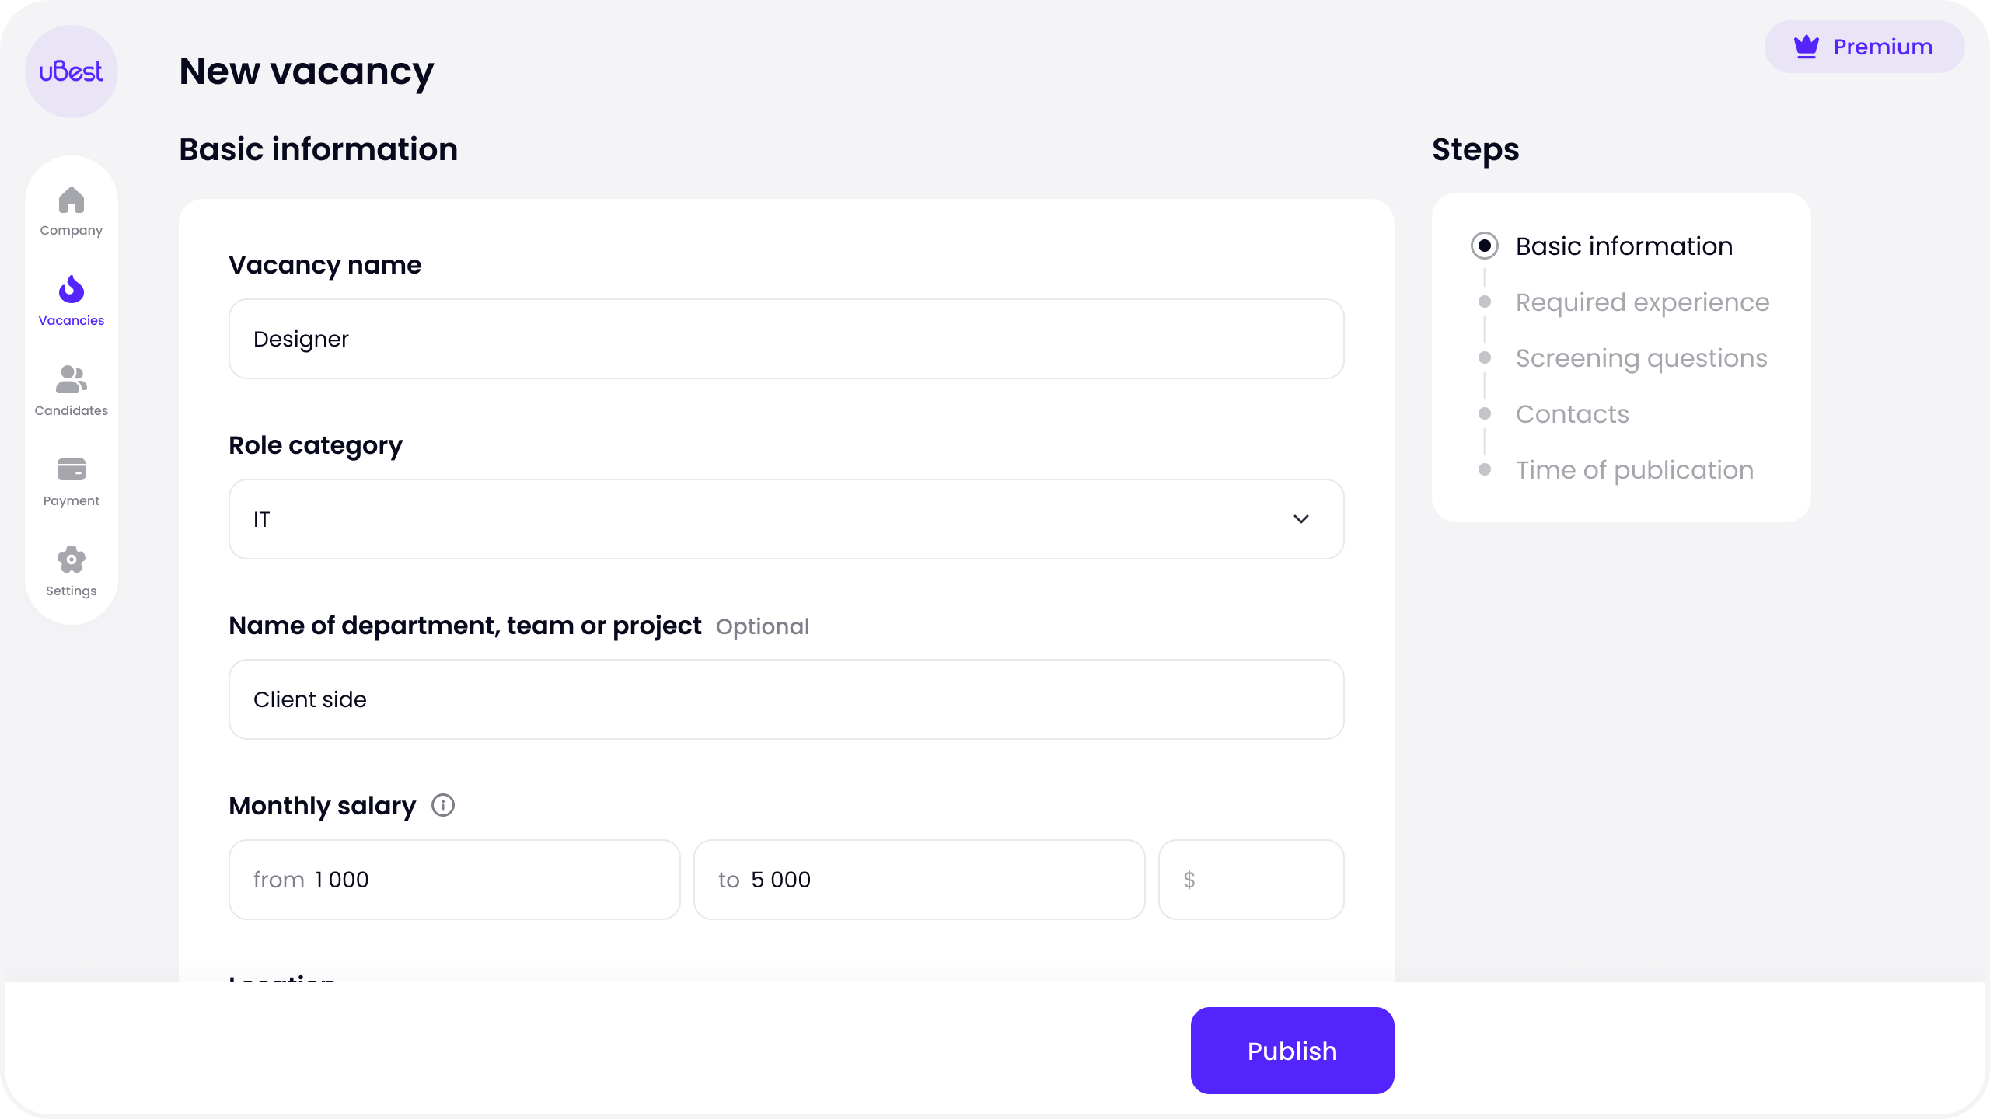The width and height of the screenshot is (1990, 1119).
Task: Open the Settings gear icon
Action: click(72, 559)
